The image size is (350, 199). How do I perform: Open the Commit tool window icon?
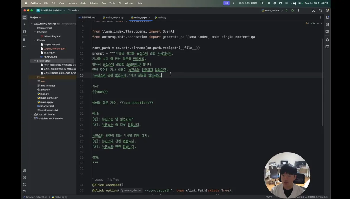click(25, 24)
